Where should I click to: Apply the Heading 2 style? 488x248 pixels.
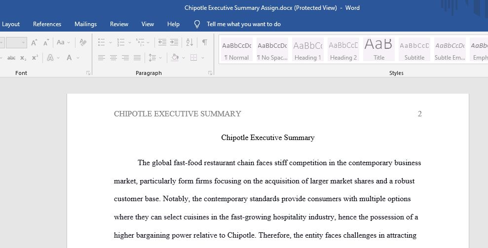tap(343, 49)
